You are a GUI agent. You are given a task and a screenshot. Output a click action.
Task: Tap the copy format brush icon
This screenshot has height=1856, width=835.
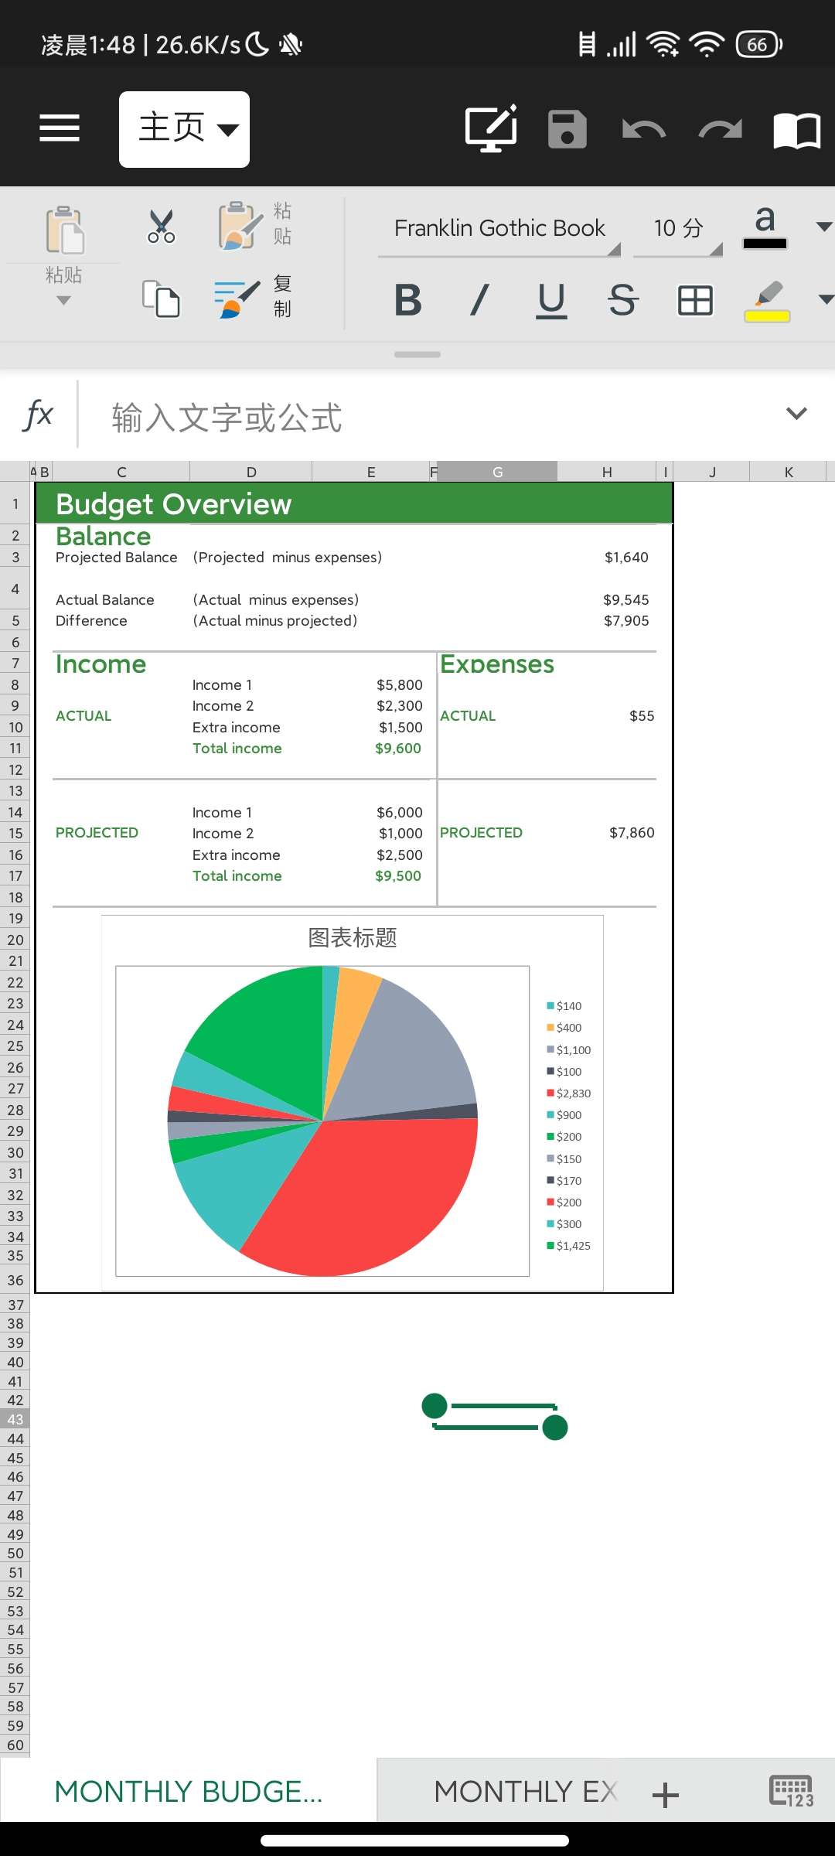coord(236,299)
